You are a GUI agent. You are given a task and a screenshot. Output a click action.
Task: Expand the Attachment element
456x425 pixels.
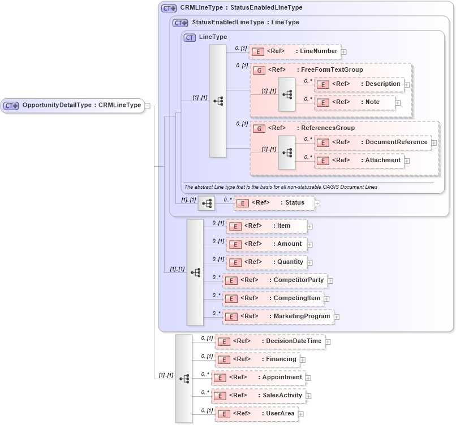coord(406,160)
